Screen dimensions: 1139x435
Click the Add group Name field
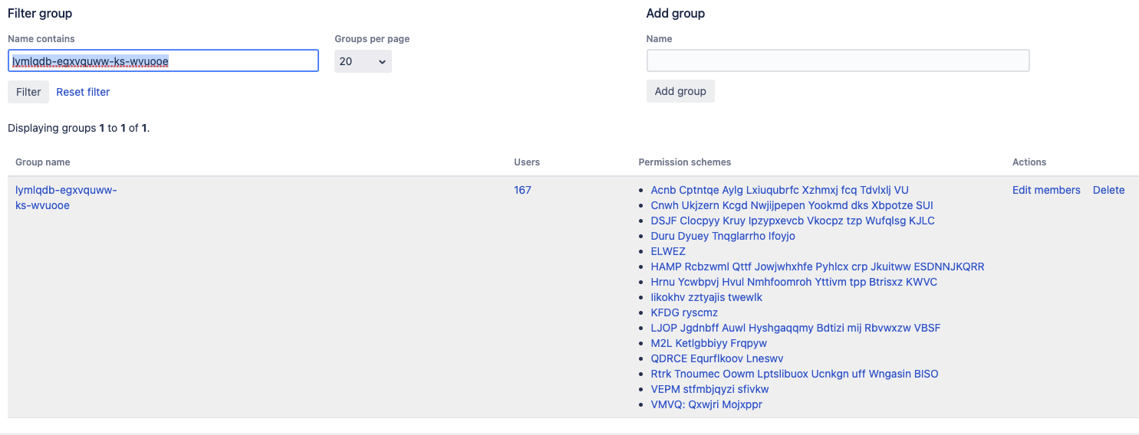click(838, 61)
